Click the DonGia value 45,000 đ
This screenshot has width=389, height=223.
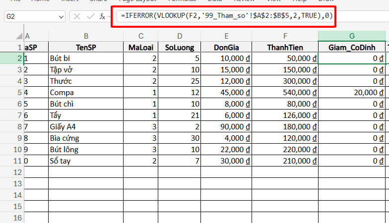click(x=226, y=92)
